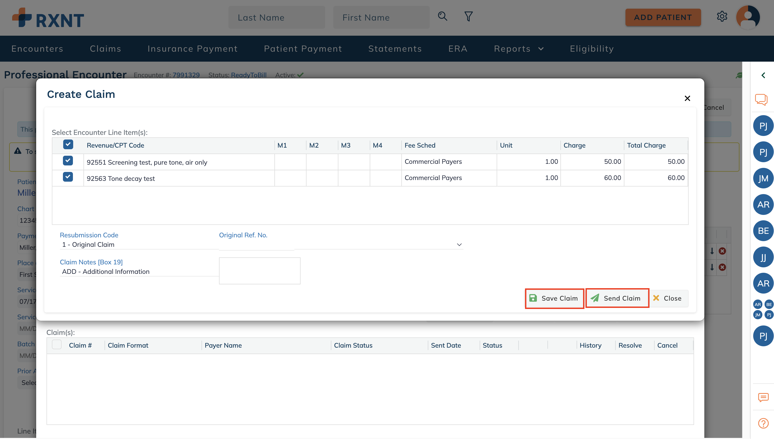Open chat bubbles icon in right sidebar
This screenshot has height=439, width=774.
click(x=761, y=99)
